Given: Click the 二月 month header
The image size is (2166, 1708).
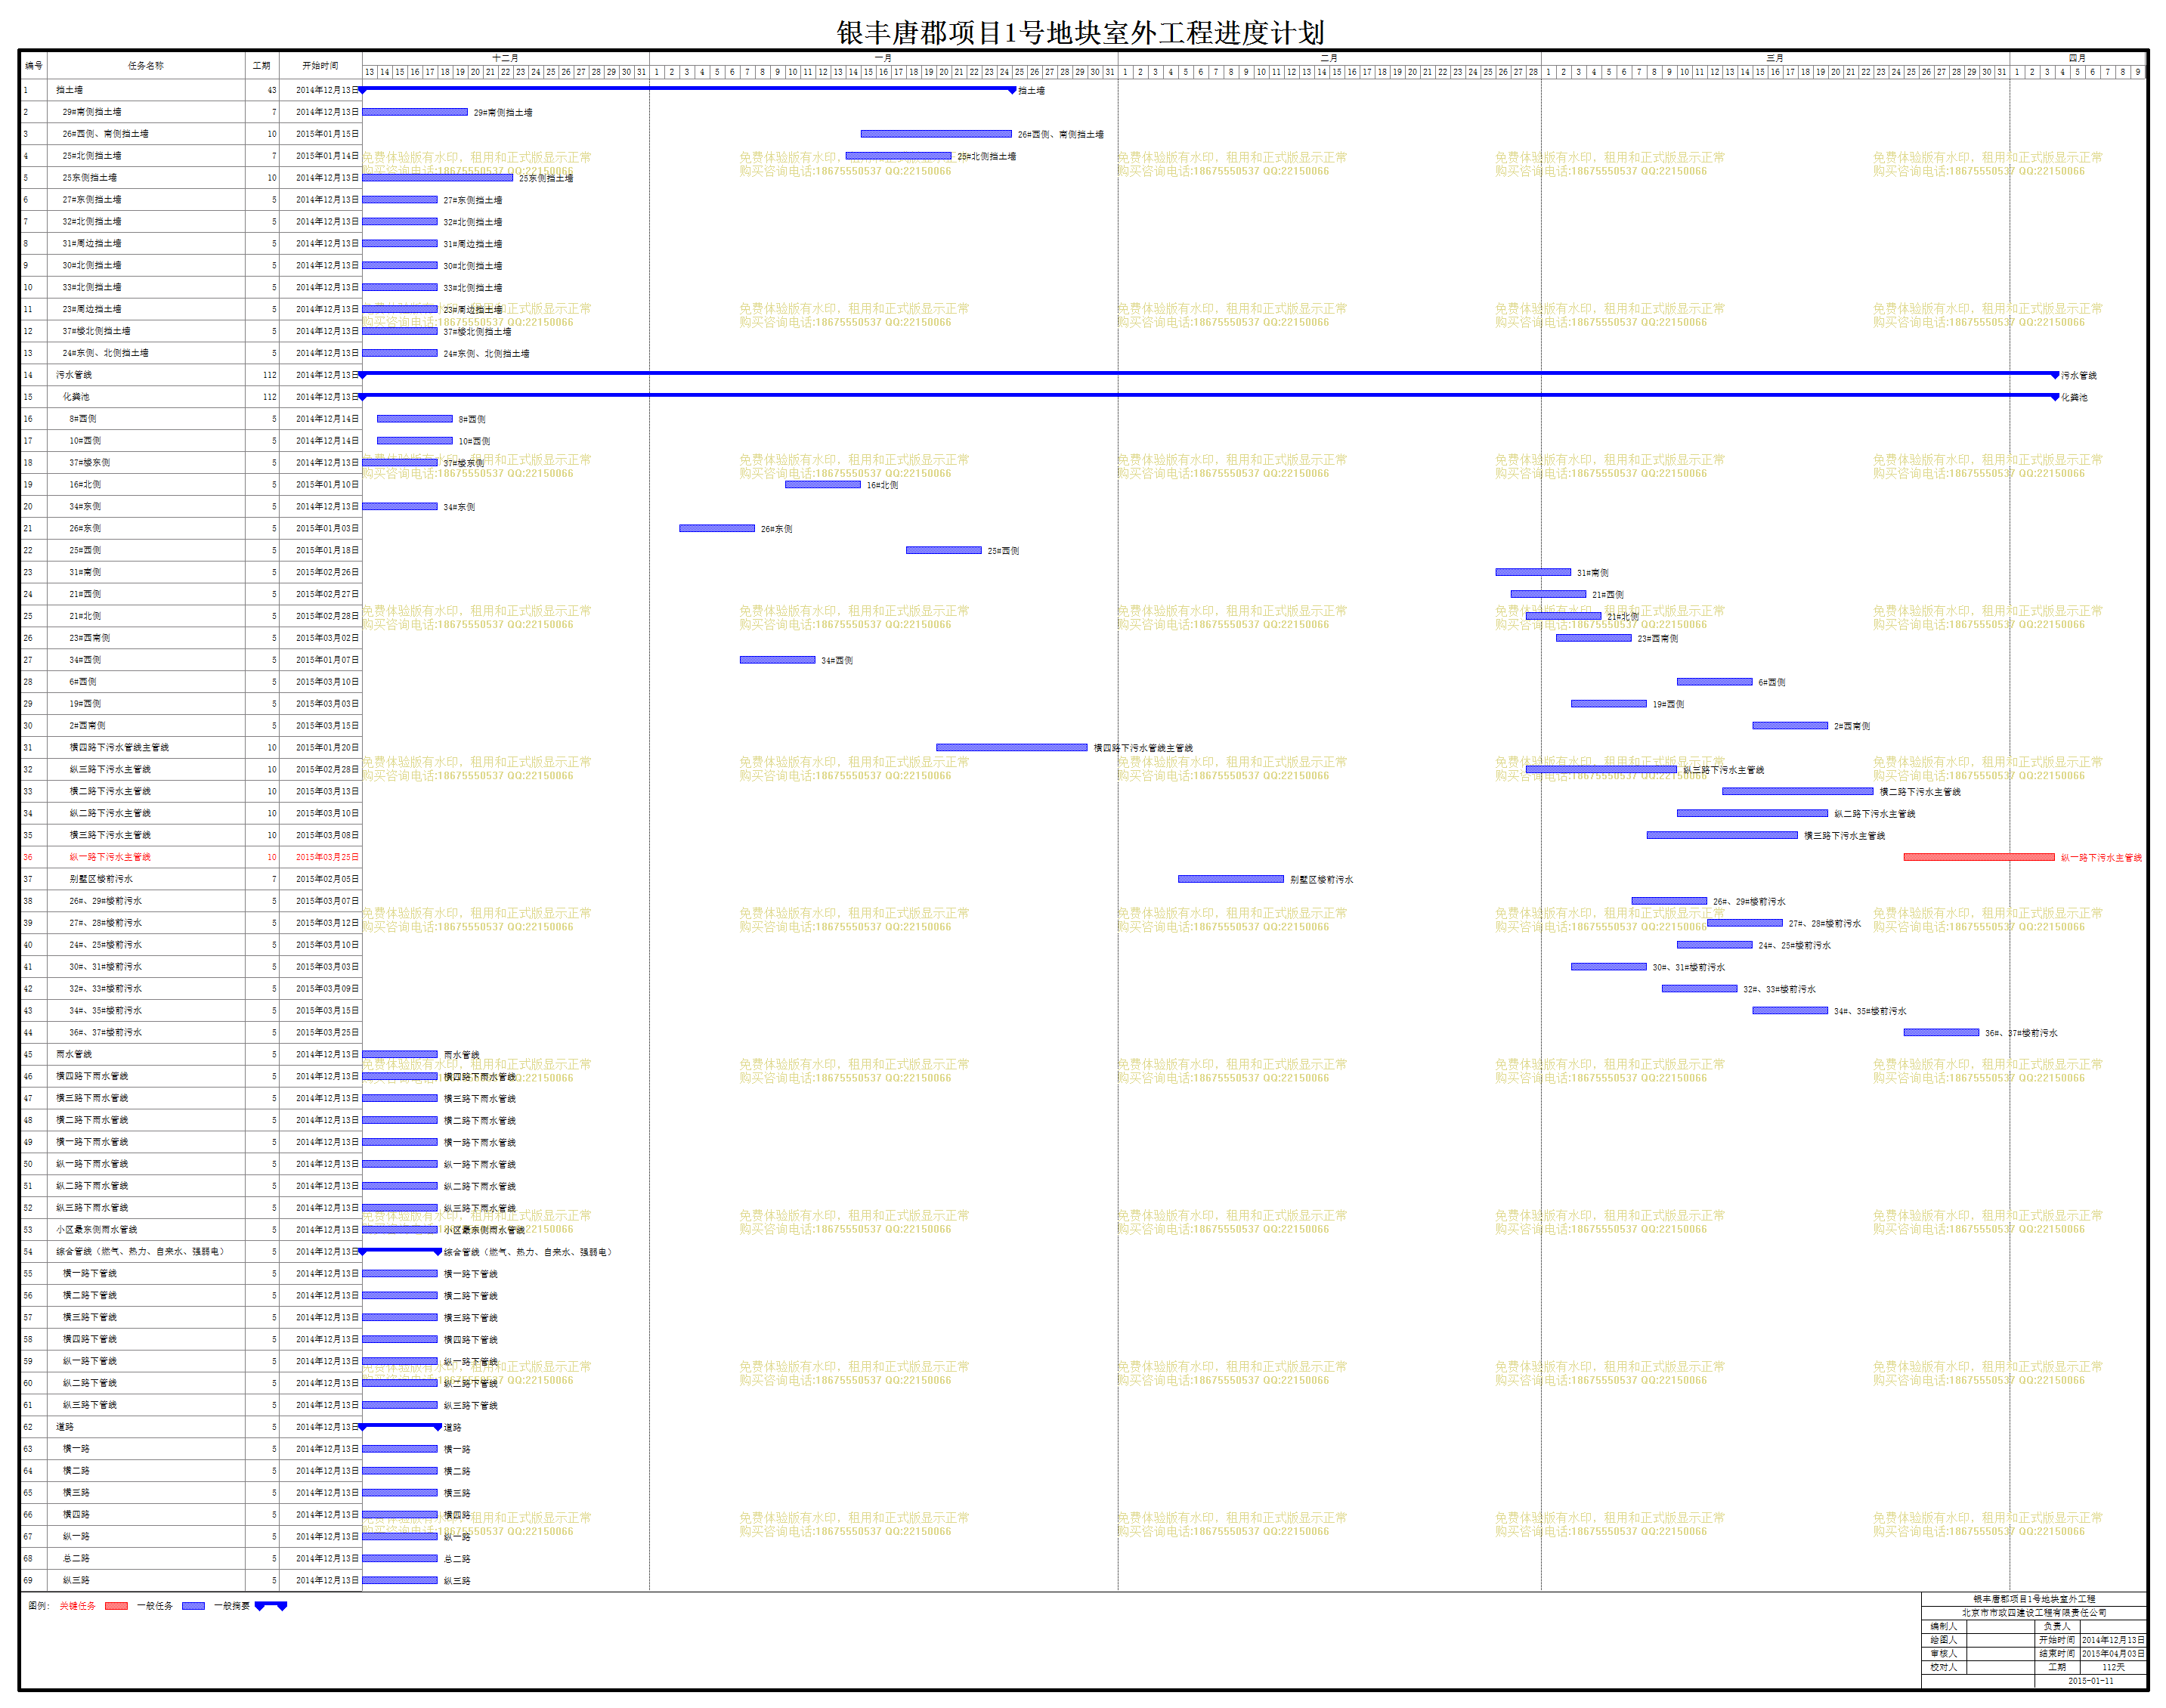Looking at the screenshot, I should pyautogui.click(x=1329, y=58).
